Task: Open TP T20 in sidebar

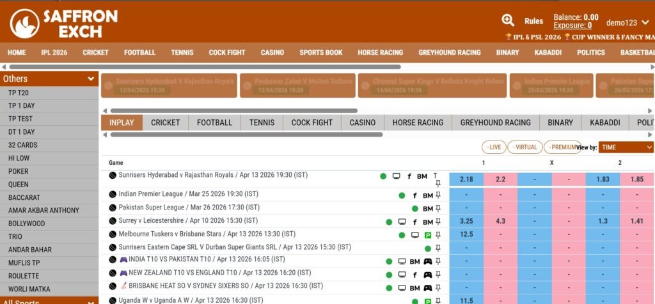Action: click(49, 93)
